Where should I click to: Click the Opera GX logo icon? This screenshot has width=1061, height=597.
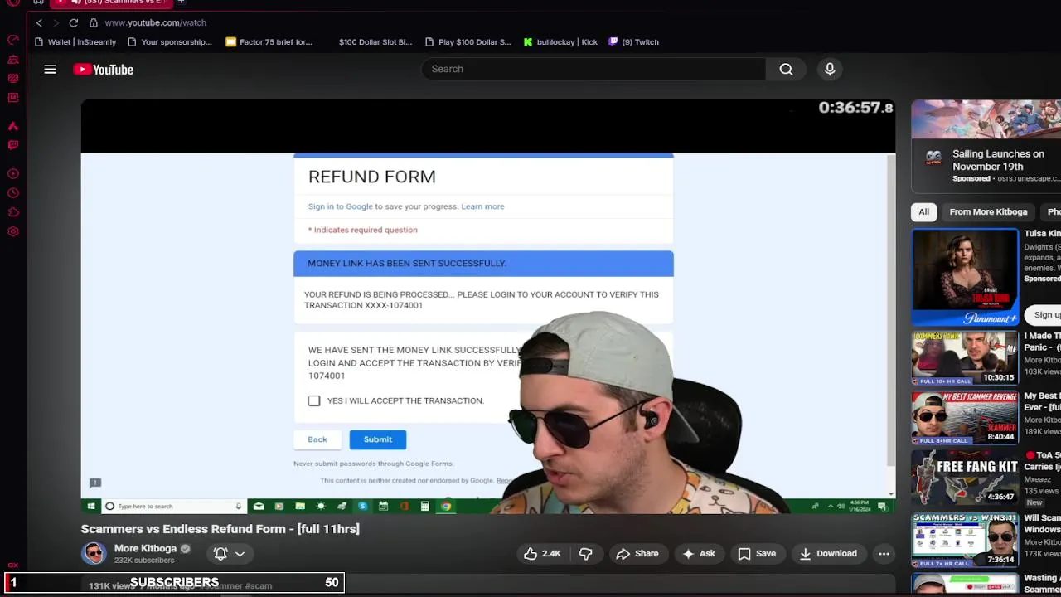(13, 2)
